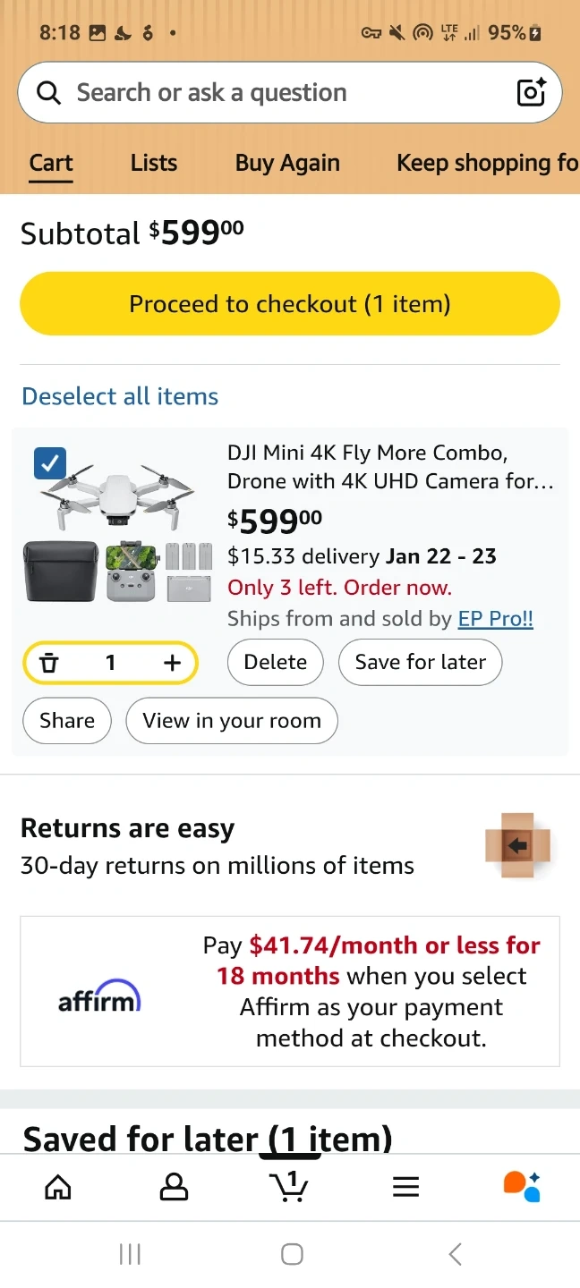Image resolution: width=580 pixels, height=1288 pixels.
Task: Open the EP Pro!! seller link
Action: [x=495, y=618]
